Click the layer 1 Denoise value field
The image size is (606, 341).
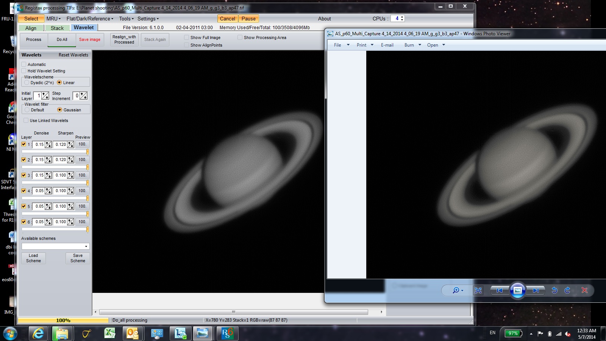[x=39, y=144]
